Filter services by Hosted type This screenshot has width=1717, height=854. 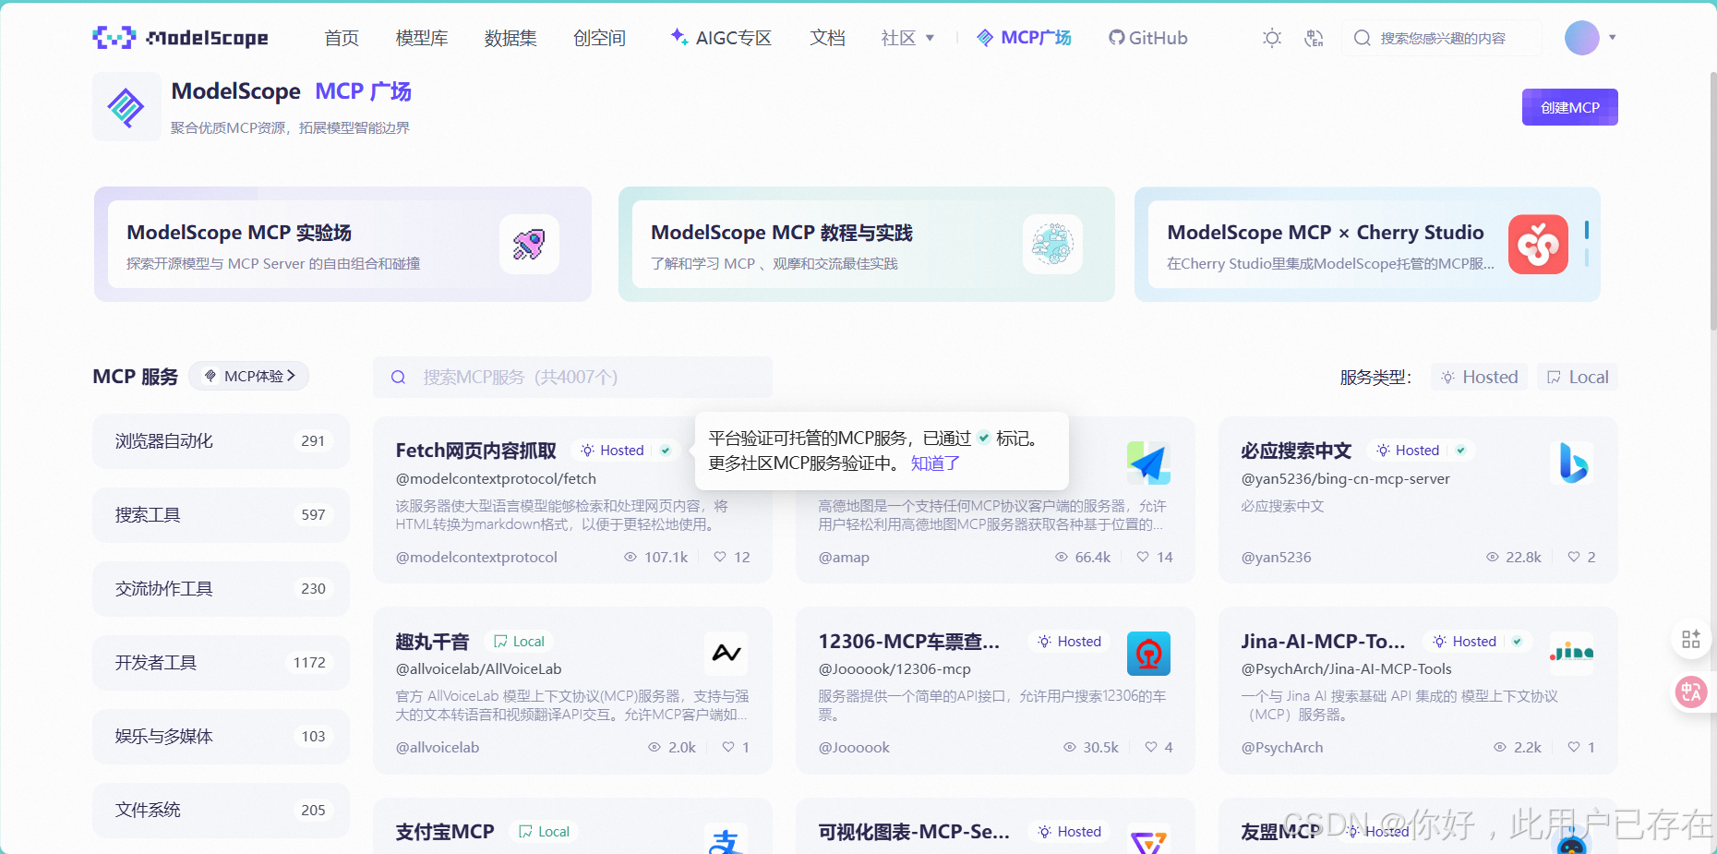coord(1480,377)
